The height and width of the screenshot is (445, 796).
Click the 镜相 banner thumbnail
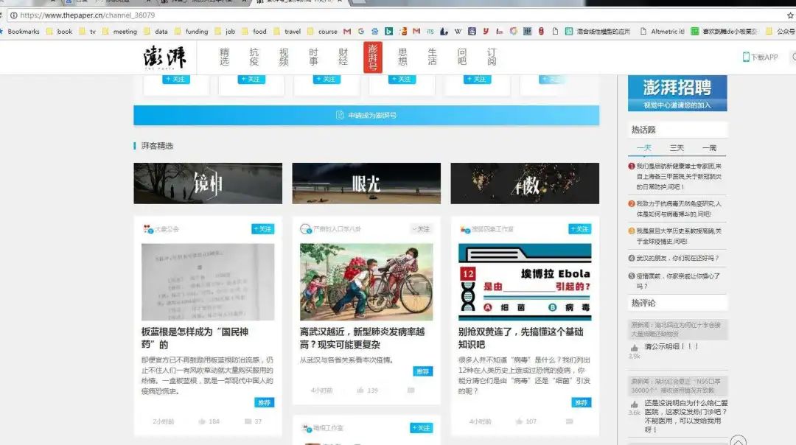coord(208,183)
